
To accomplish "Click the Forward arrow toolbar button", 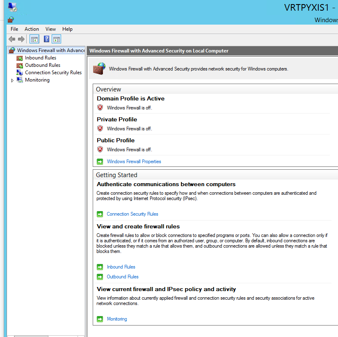I will tap(21, 39).
